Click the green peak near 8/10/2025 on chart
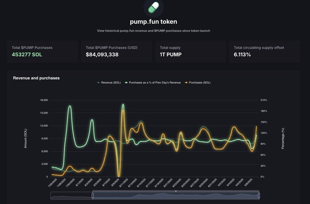This screenshot has width=310, height=204. click(123, 105)
